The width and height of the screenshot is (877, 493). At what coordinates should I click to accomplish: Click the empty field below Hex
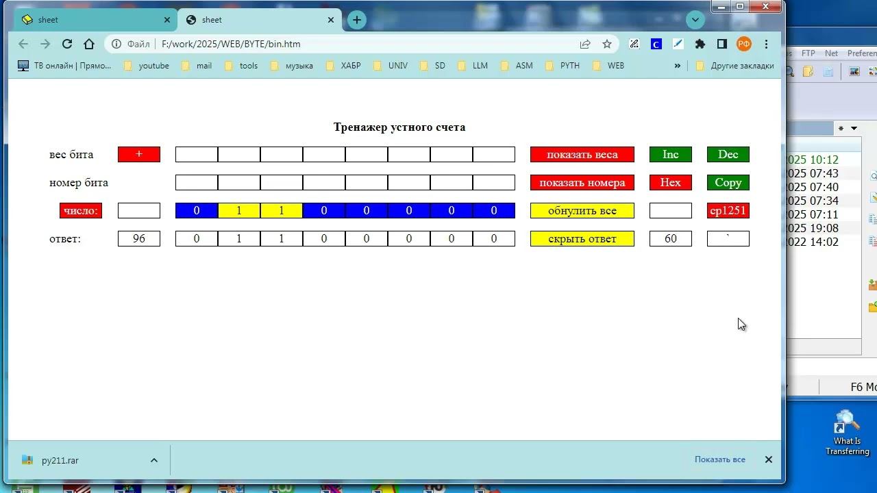(x=671, y=211)
